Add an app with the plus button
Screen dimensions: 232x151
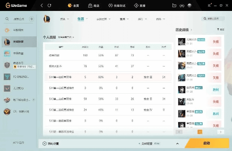(32, 19)
